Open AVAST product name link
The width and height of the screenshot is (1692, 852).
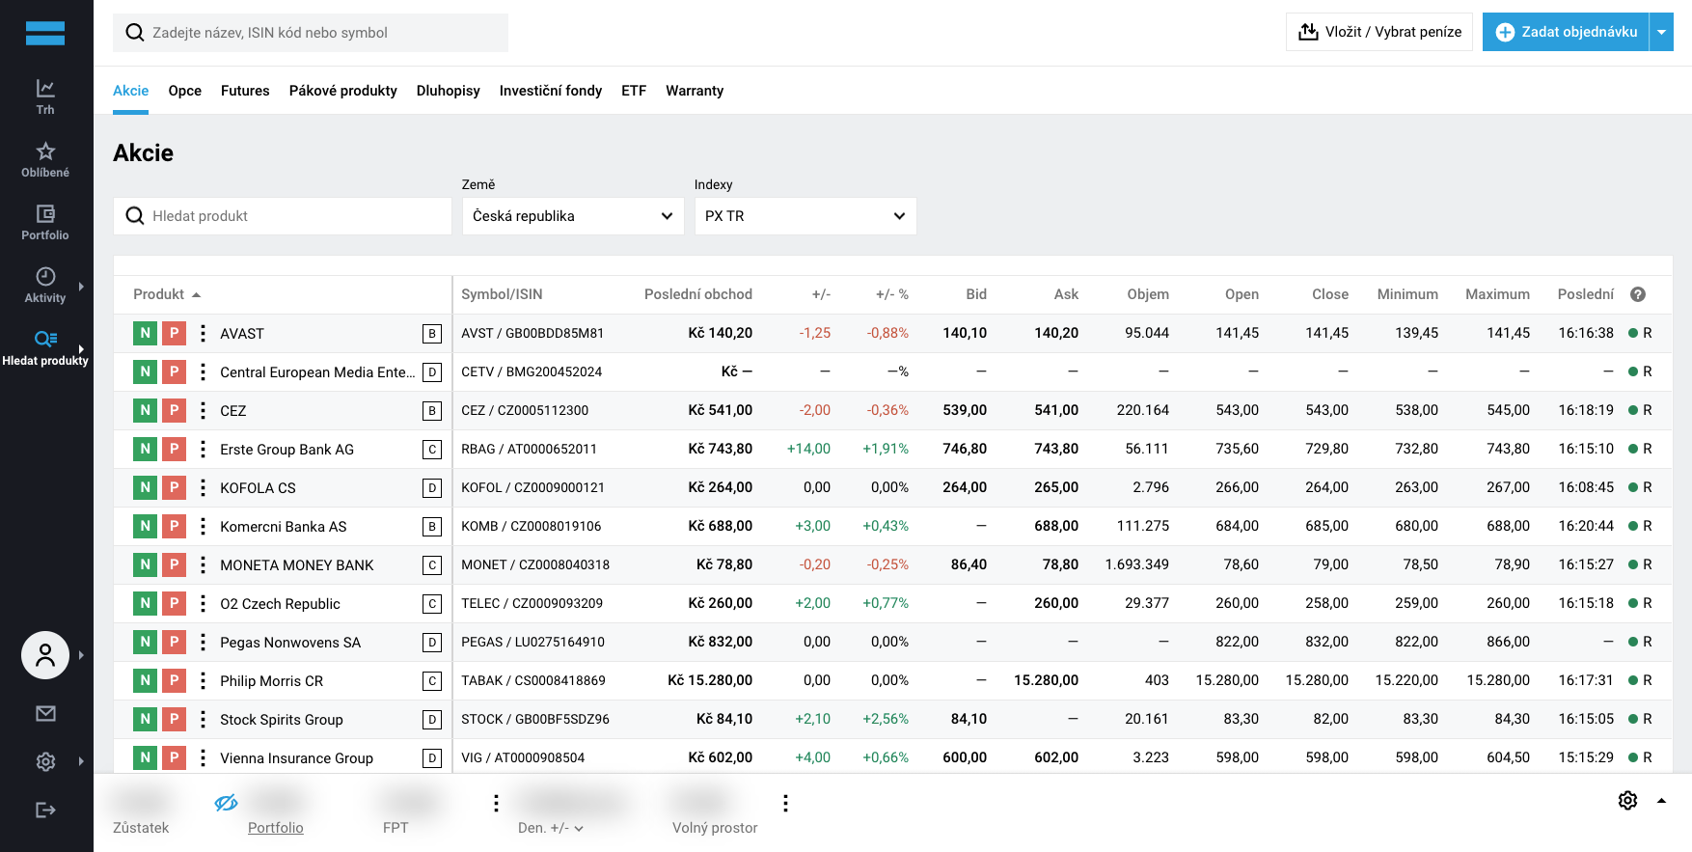242,334
